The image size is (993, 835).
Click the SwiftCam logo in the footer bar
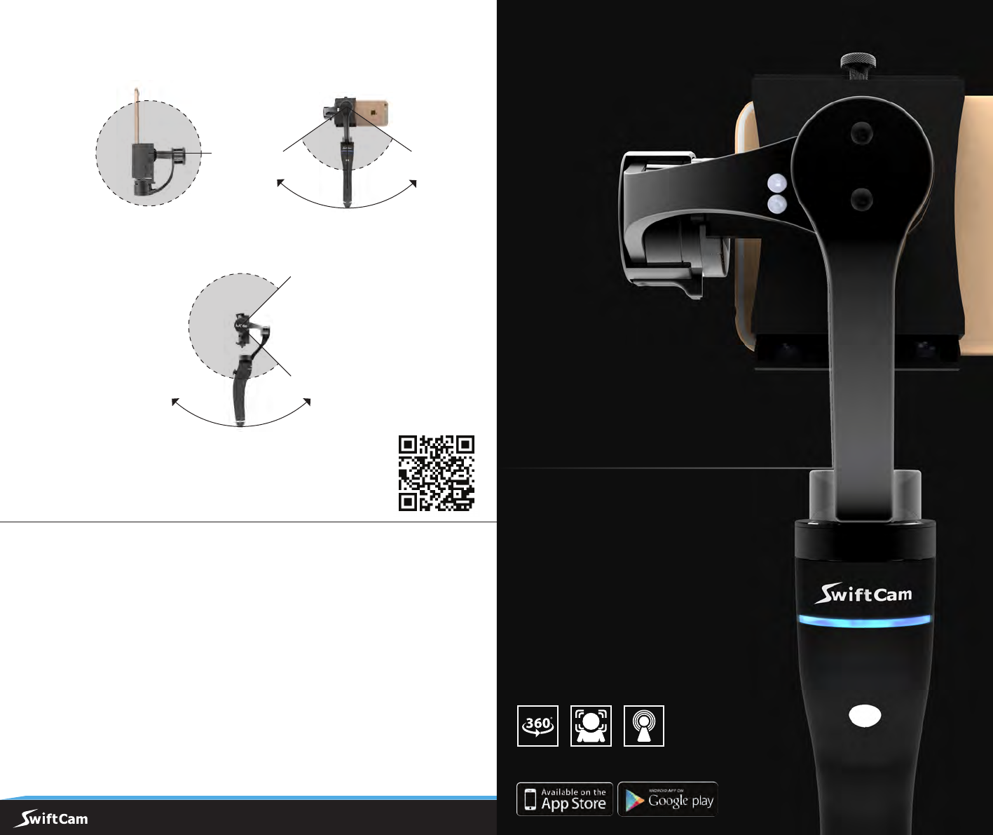(51, 818)
